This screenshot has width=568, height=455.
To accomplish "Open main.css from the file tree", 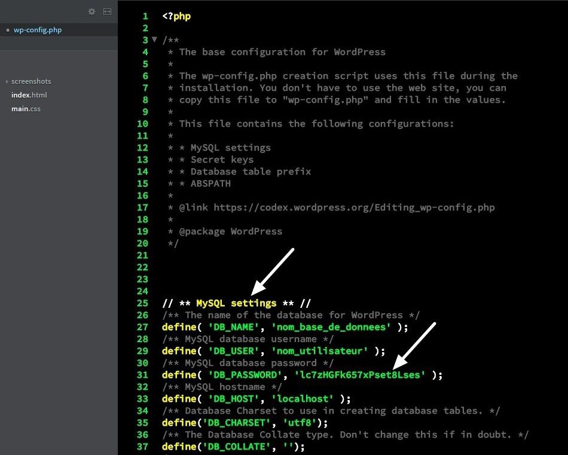I will 26,109.
